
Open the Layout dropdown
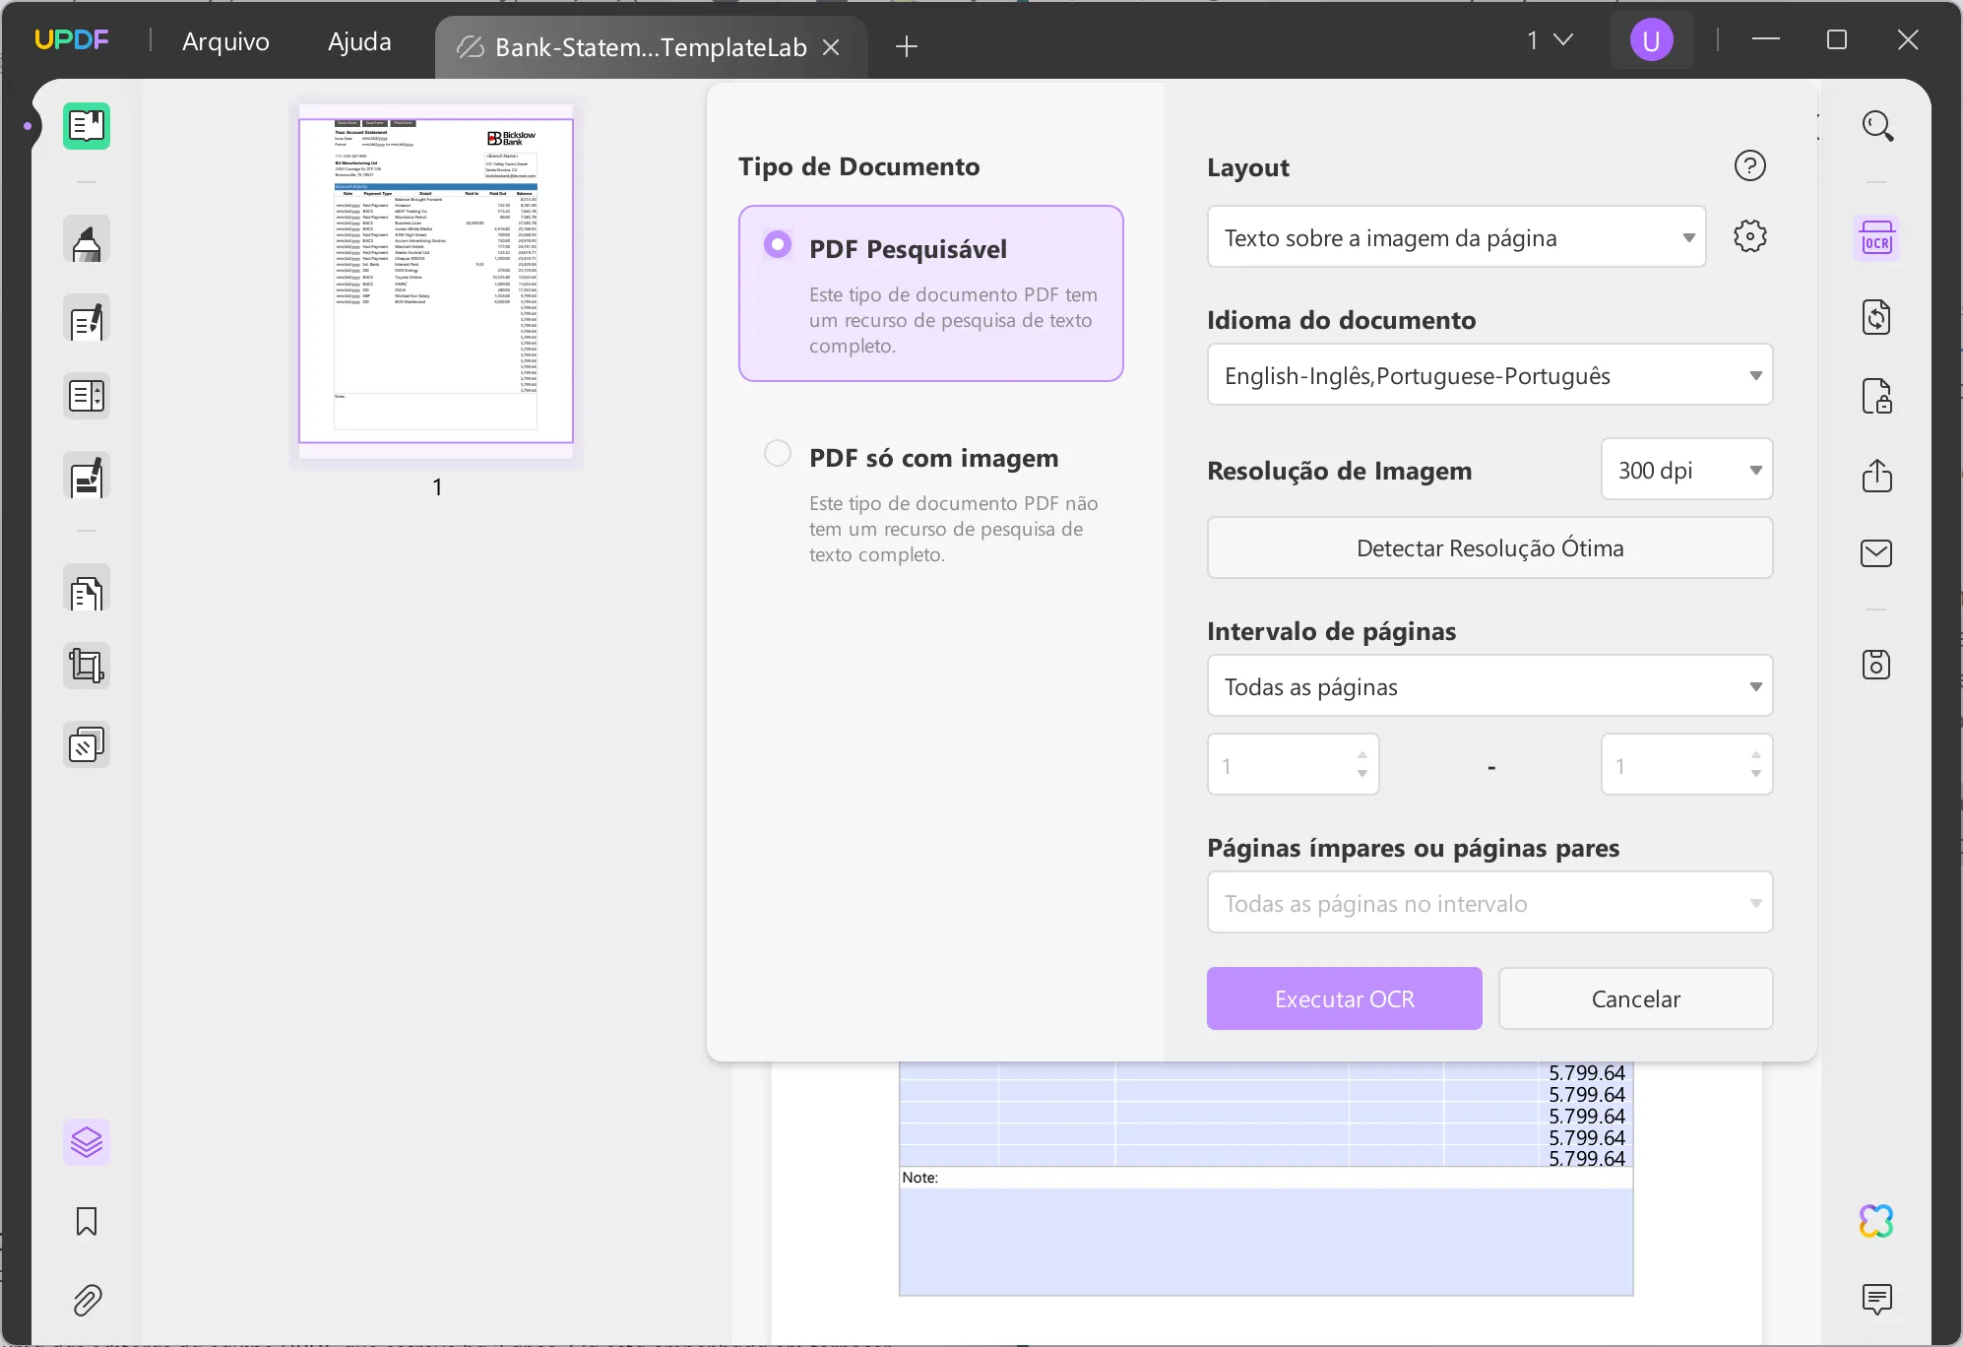pos(1456,236)
